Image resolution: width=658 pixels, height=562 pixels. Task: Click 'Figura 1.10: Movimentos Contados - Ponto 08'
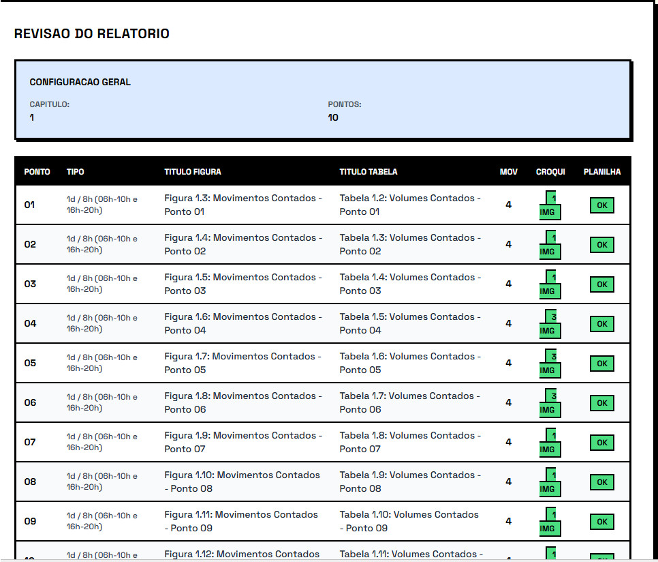[x=242, y=482]
